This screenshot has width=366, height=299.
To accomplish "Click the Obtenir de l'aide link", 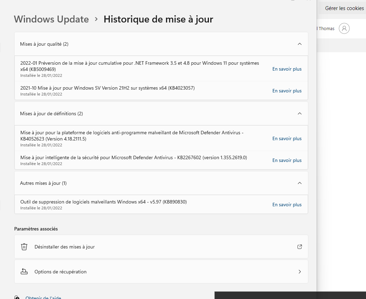I will tap(43, 297).
